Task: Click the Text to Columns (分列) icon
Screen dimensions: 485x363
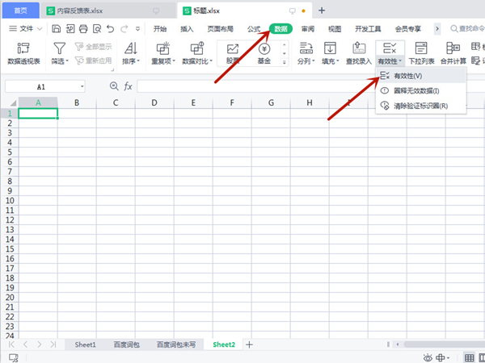Action: [x=304, y=50]
